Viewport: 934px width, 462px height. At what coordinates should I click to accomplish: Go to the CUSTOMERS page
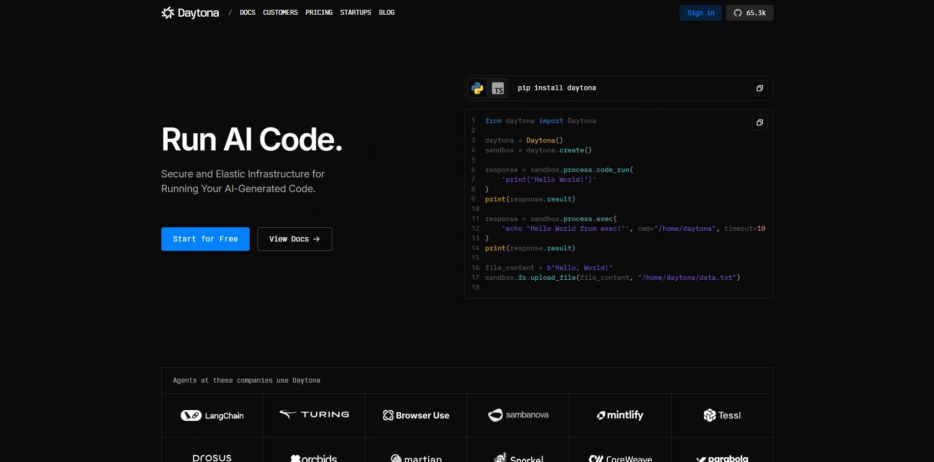[x=280, y=13]
